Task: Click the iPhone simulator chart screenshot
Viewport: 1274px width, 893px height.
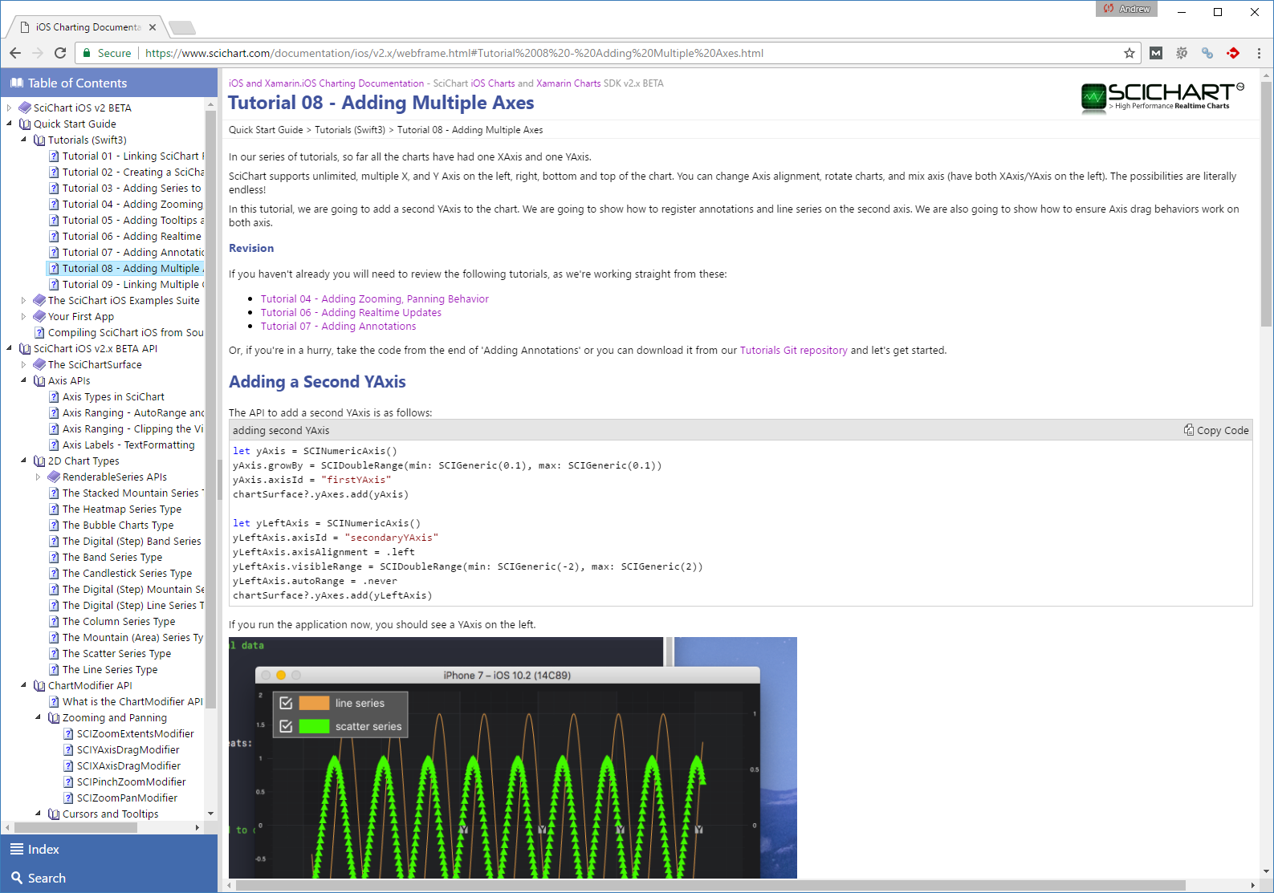Action: click(512, 757)
